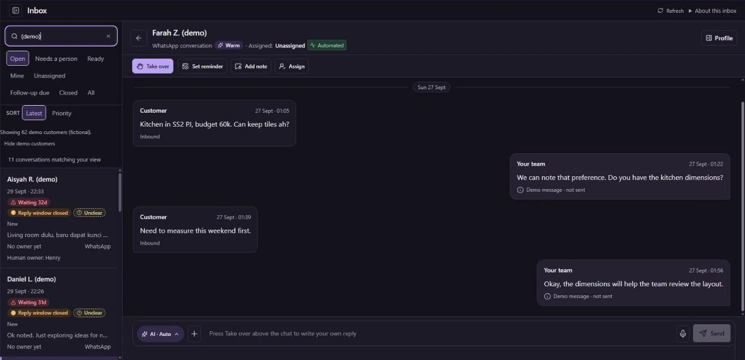
Task: Select the Ready filter
Action: click(96, 59)
